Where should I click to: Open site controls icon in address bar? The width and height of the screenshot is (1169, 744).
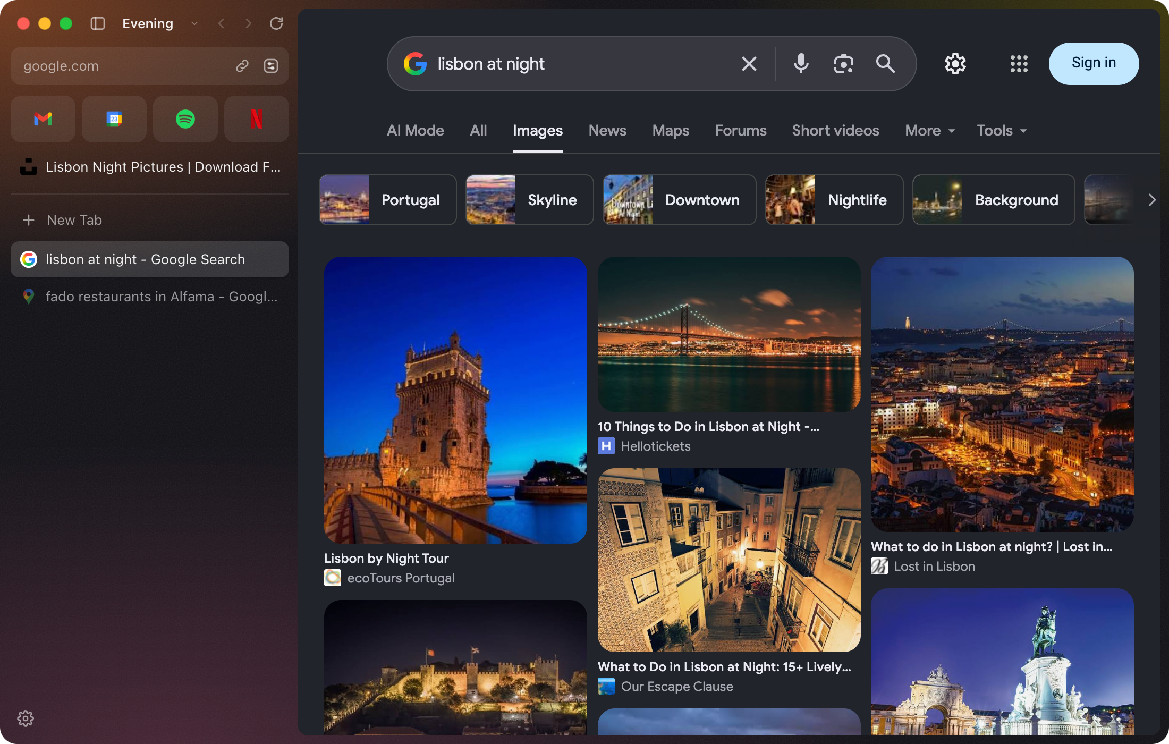(271, 66)
